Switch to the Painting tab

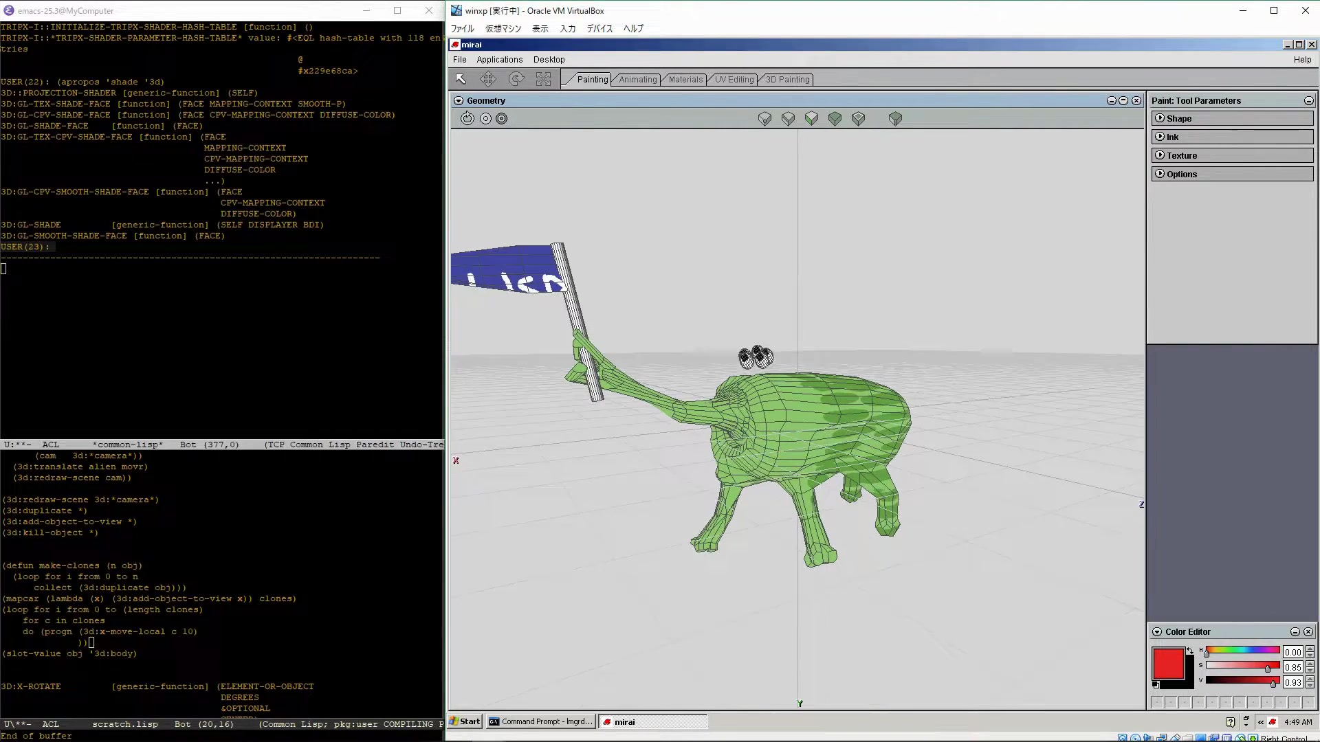point(592,80)
